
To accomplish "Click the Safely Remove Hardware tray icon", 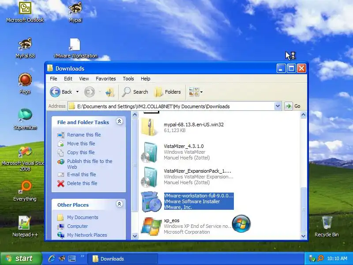I will [312, 258].
